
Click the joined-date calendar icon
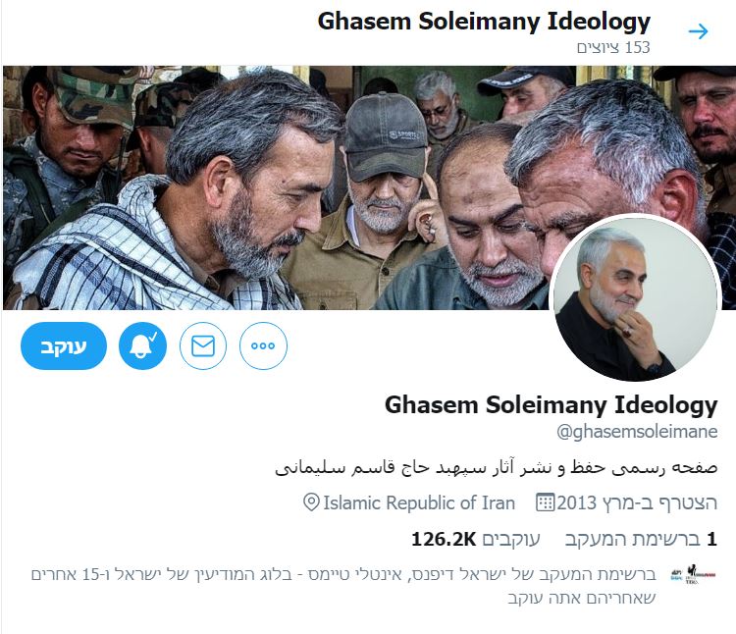click(545, 502)
